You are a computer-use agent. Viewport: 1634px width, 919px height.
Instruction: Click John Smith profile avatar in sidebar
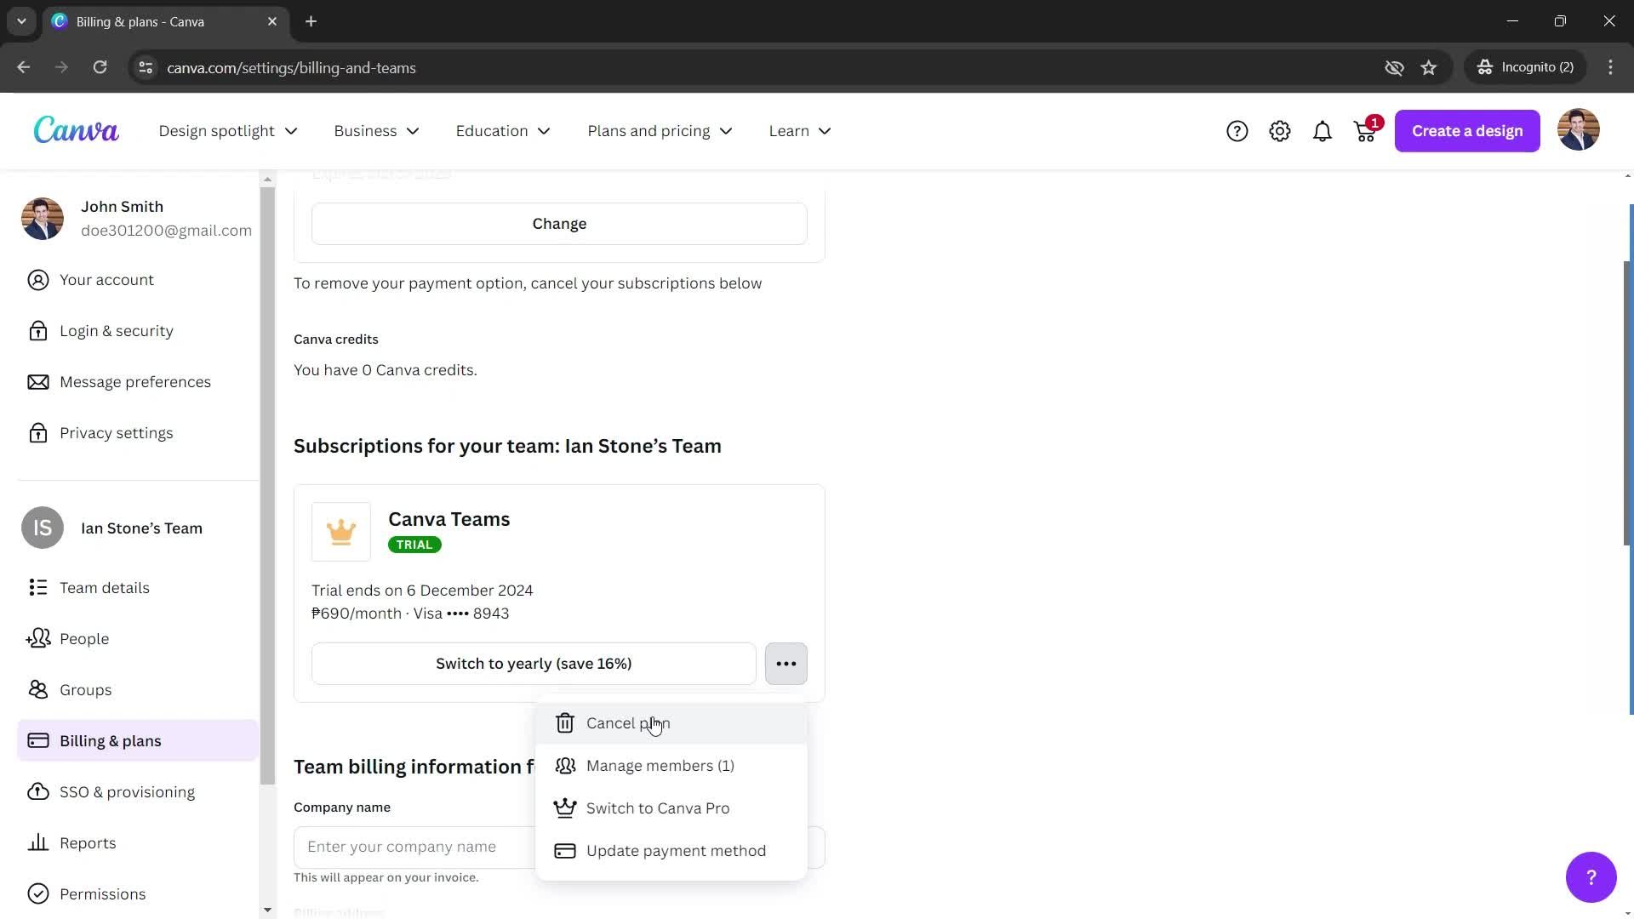(43, 219)
